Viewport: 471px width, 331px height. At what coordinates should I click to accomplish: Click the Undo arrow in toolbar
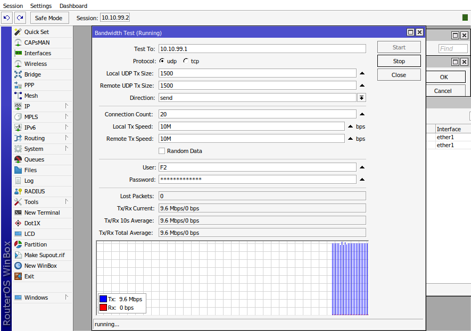7,18
